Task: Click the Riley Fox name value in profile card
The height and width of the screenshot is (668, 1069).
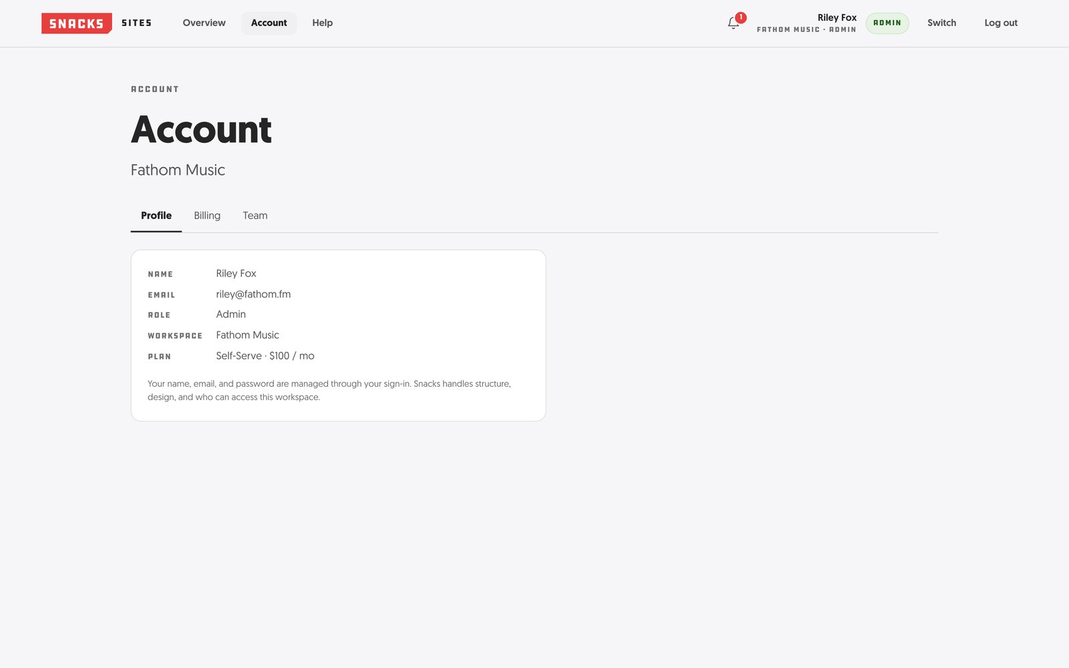Action: pos(236,273)
